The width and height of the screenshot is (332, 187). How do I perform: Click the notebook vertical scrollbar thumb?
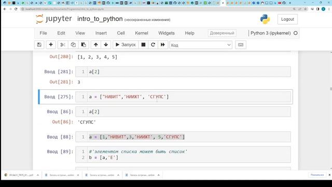click(x=331, y=89)
